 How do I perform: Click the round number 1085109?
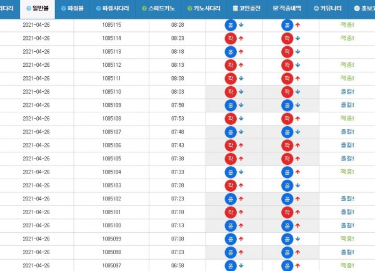[112, 105]
